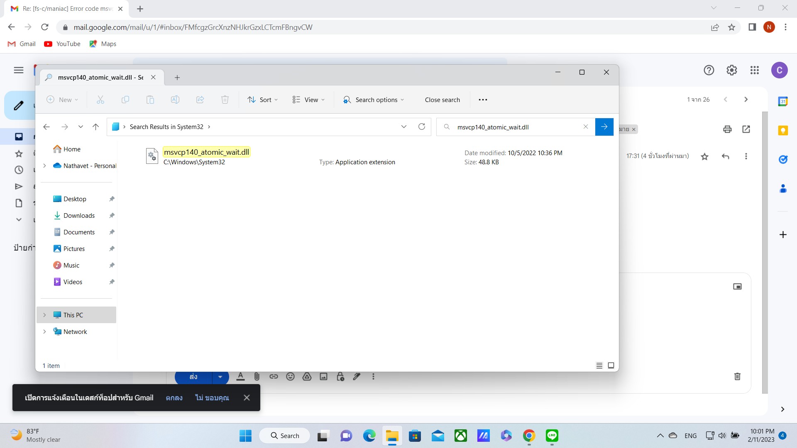Viewport: 797px width, 448px height.
Task: Open the Search options dropdown
Action: [373, 100]
